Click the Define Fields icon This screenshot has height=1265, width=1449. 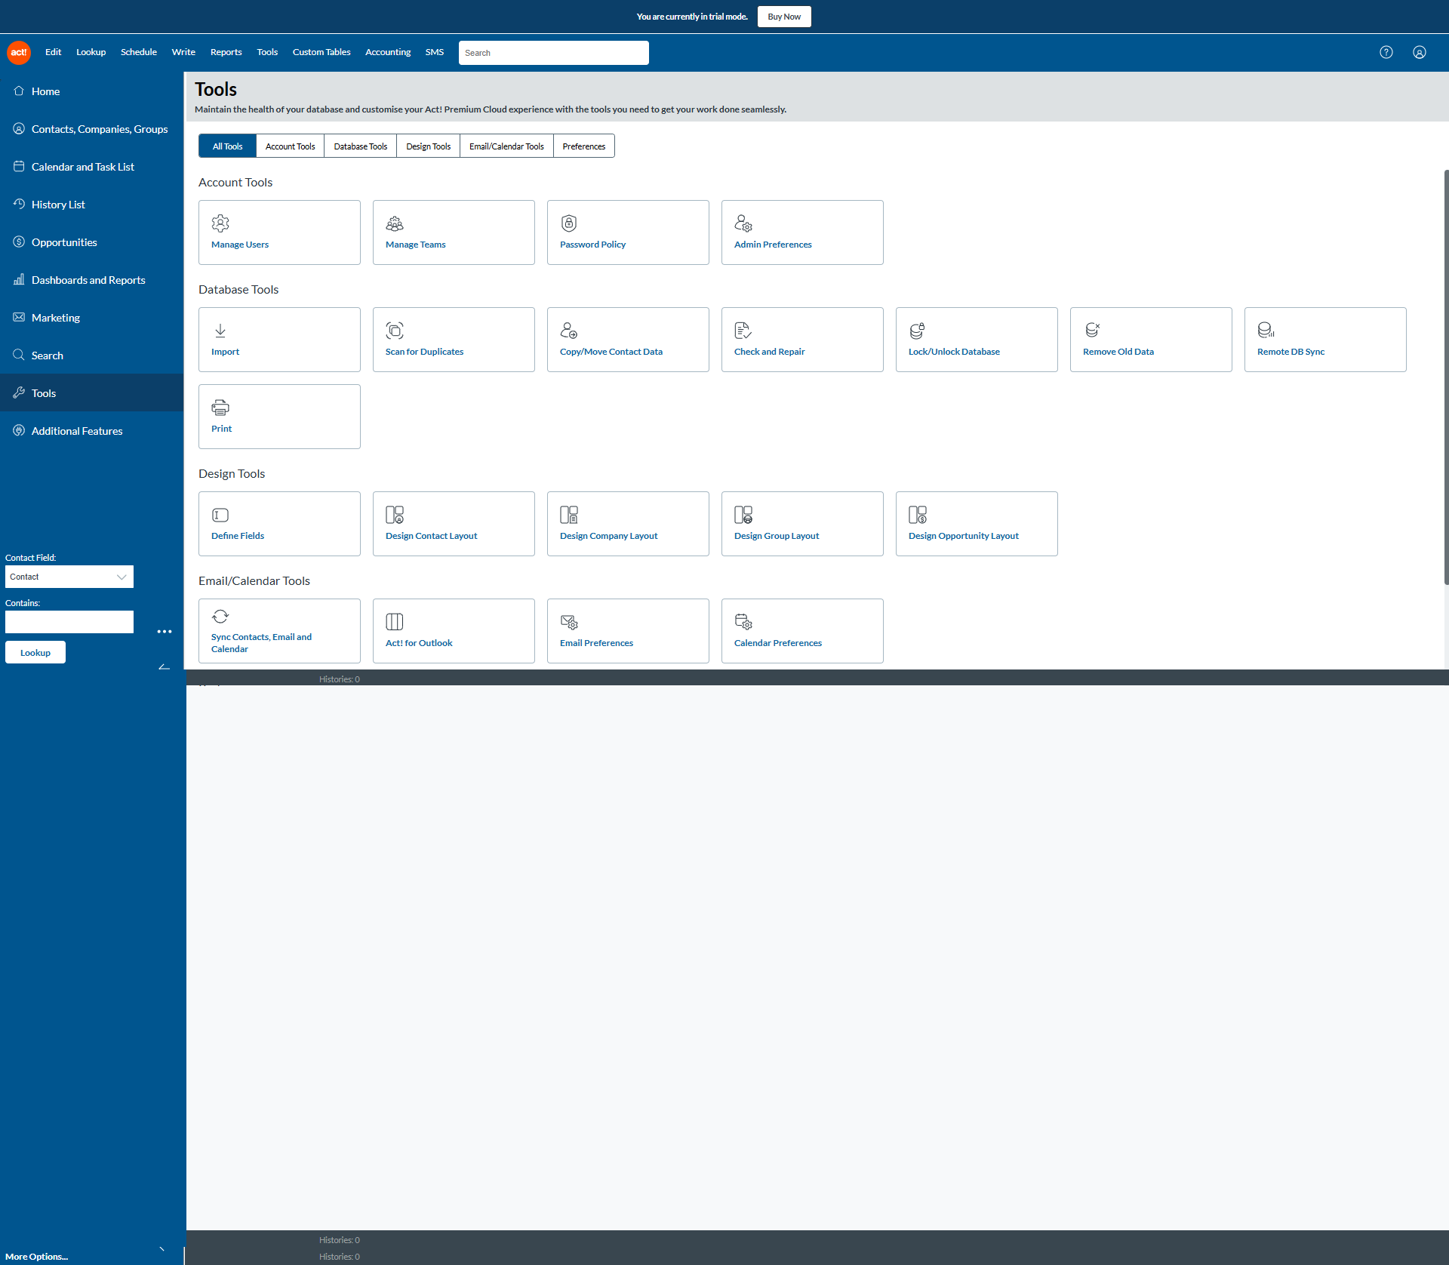pos(220,515)
